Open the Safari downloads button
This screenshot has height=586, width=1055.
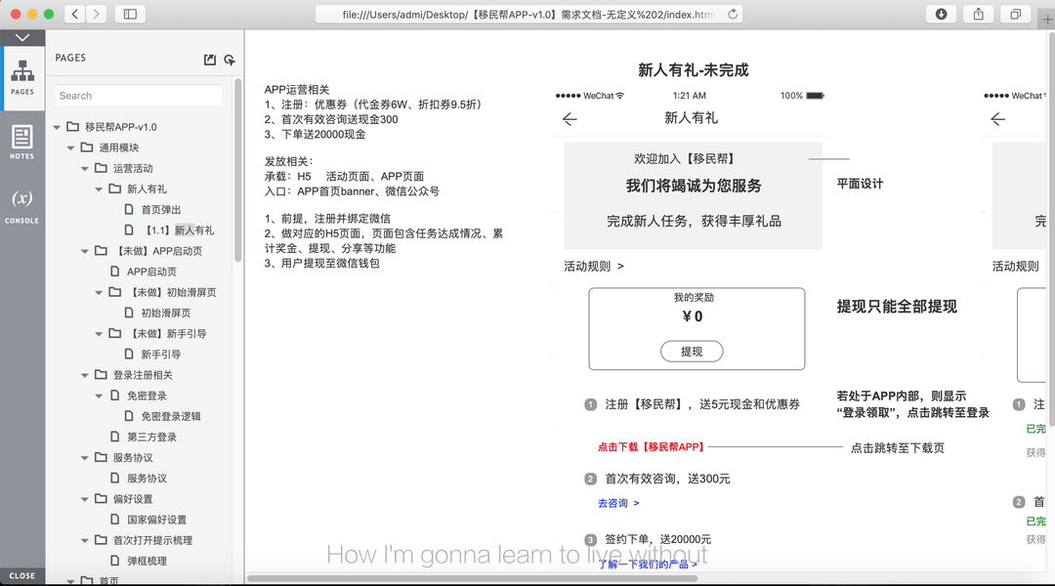[x=942, y=14]
